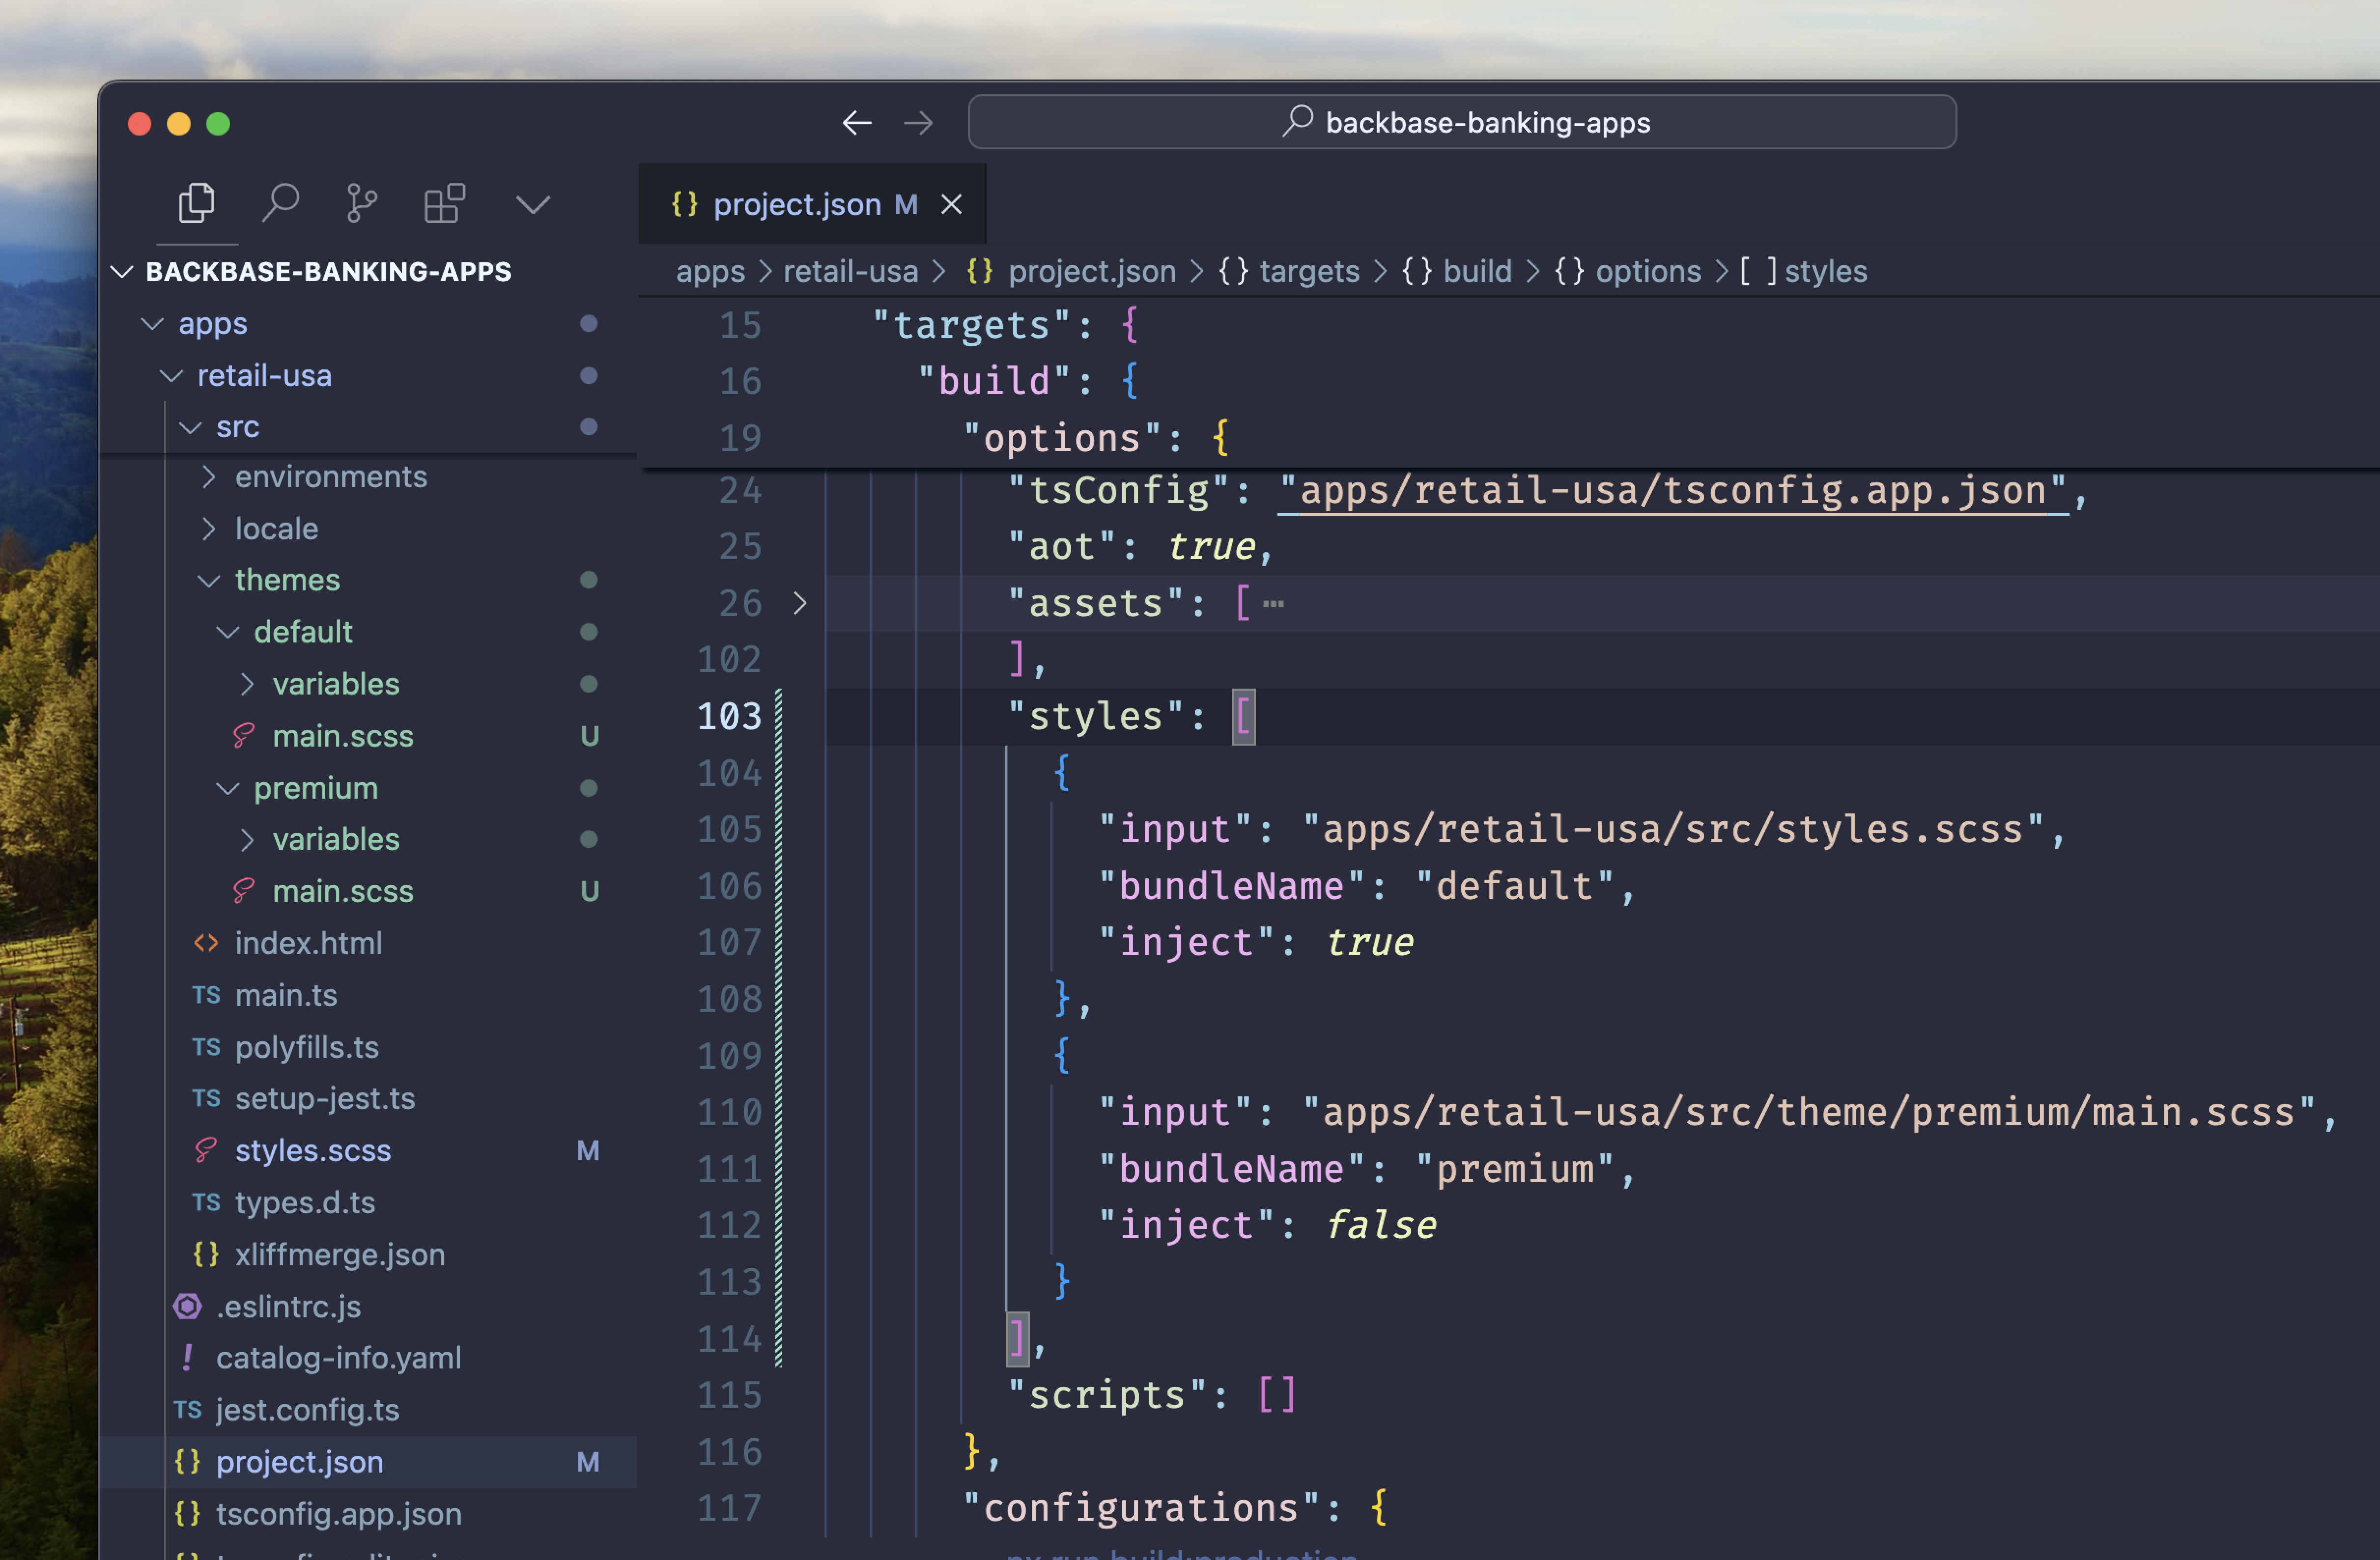Image resolution: width=2380 pixels, height=1560 pixels.
Task: Select the project.json editor tab
Action: click(812, 204)
